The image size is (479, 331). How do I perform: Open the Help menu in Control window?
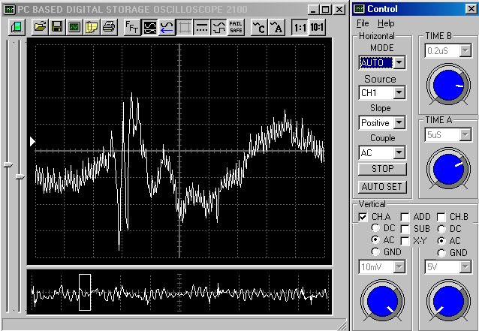coord(386,24)
